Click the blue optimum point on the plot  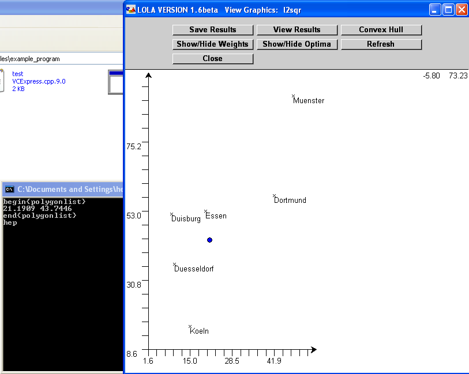click(209, 240)
